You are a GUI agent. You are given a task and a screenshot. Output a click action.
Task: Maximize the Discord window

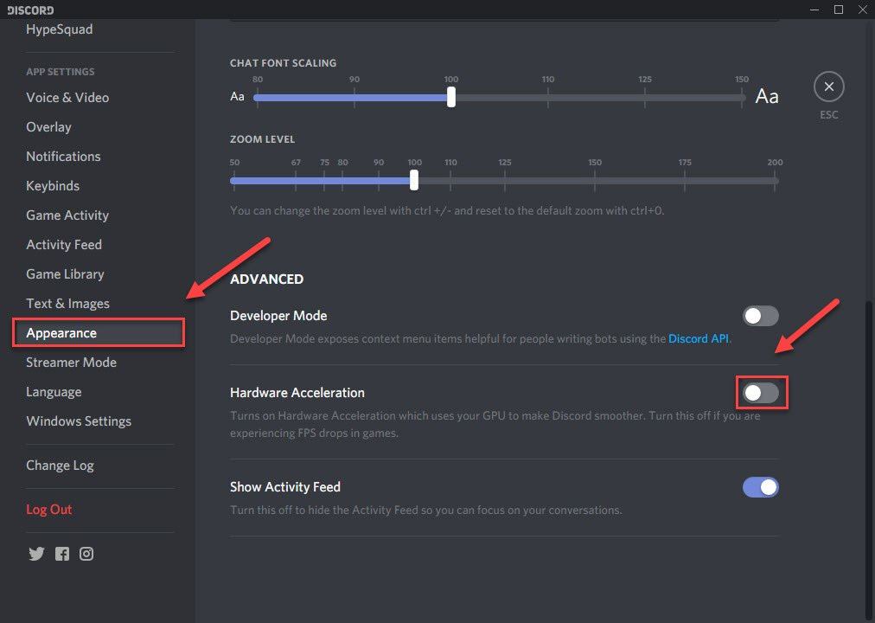coord(838,10)
